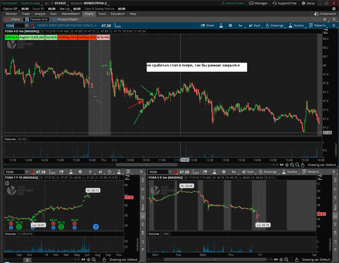This screenshot has height=263, width=339.
Task: Open the 1m timeframe selector
Action: [240, 25]
